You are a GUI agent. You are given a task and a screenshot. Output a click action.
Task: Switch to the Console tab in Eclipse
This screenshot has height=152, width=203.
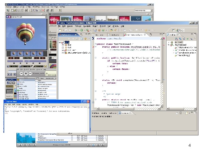124,113
